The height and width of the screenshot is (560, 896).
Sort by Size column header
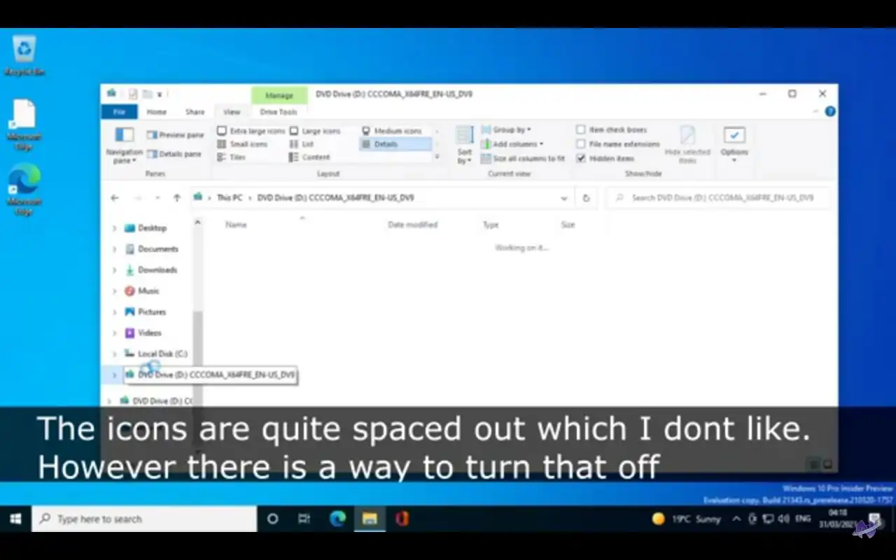pyautogui.click(x=568, y=225)
